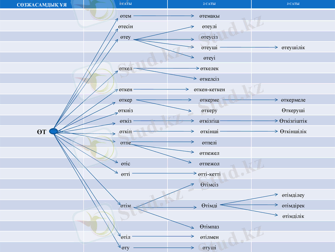Image resolution: width=335 pixels, height=252 pixels.
Task: Select the word өтеушілік in third column
Action: tap(293, 47)
